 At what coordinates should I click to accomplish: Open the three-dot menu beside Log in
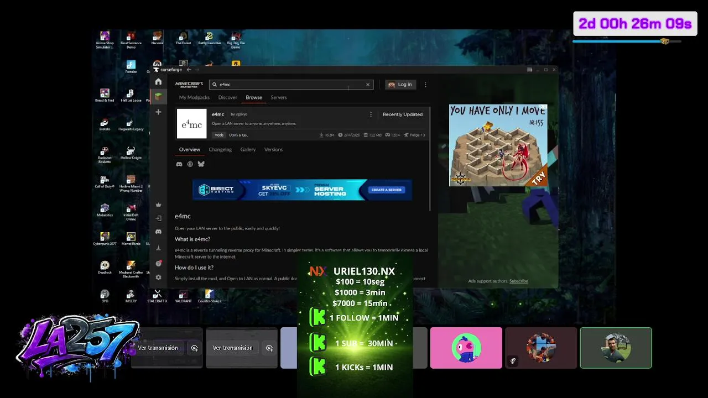pos(425,85)
